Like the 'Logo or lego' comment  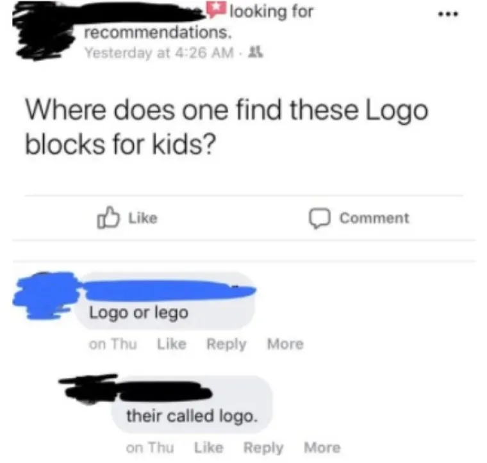pyautogui.click(x=172, y=344)
